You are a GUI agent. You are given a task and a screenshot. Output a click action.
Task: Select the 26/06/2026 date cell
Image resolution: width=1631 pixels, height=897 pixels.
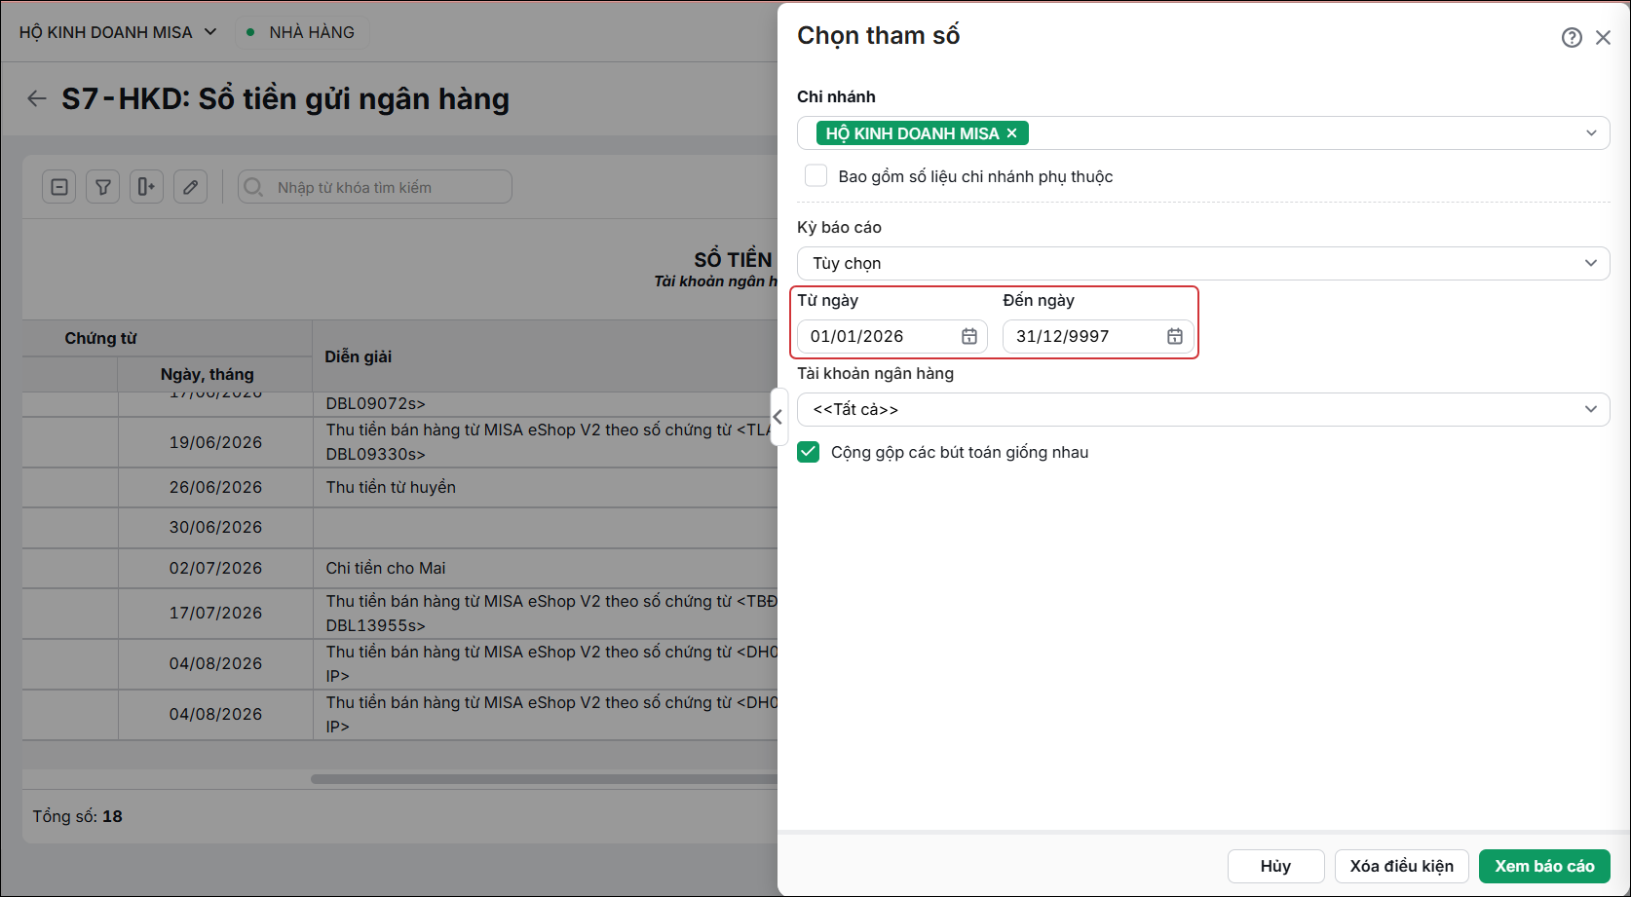[x=215, y=487]
